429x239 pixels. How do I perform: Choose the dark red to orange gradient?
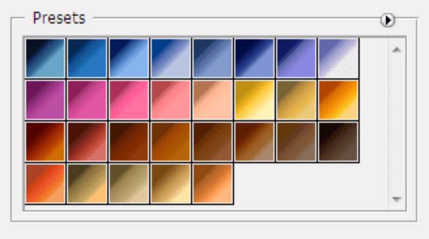pyautogui.click(x=45, y=141)
